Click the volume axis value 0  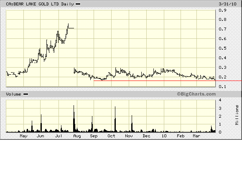point(220,132)
